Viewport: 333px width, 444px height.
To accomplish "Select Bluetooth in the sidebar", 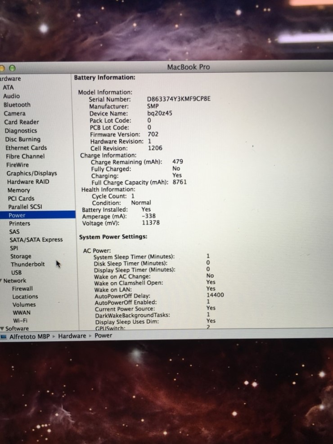I will pyautogui.click(x=17, y=105).
